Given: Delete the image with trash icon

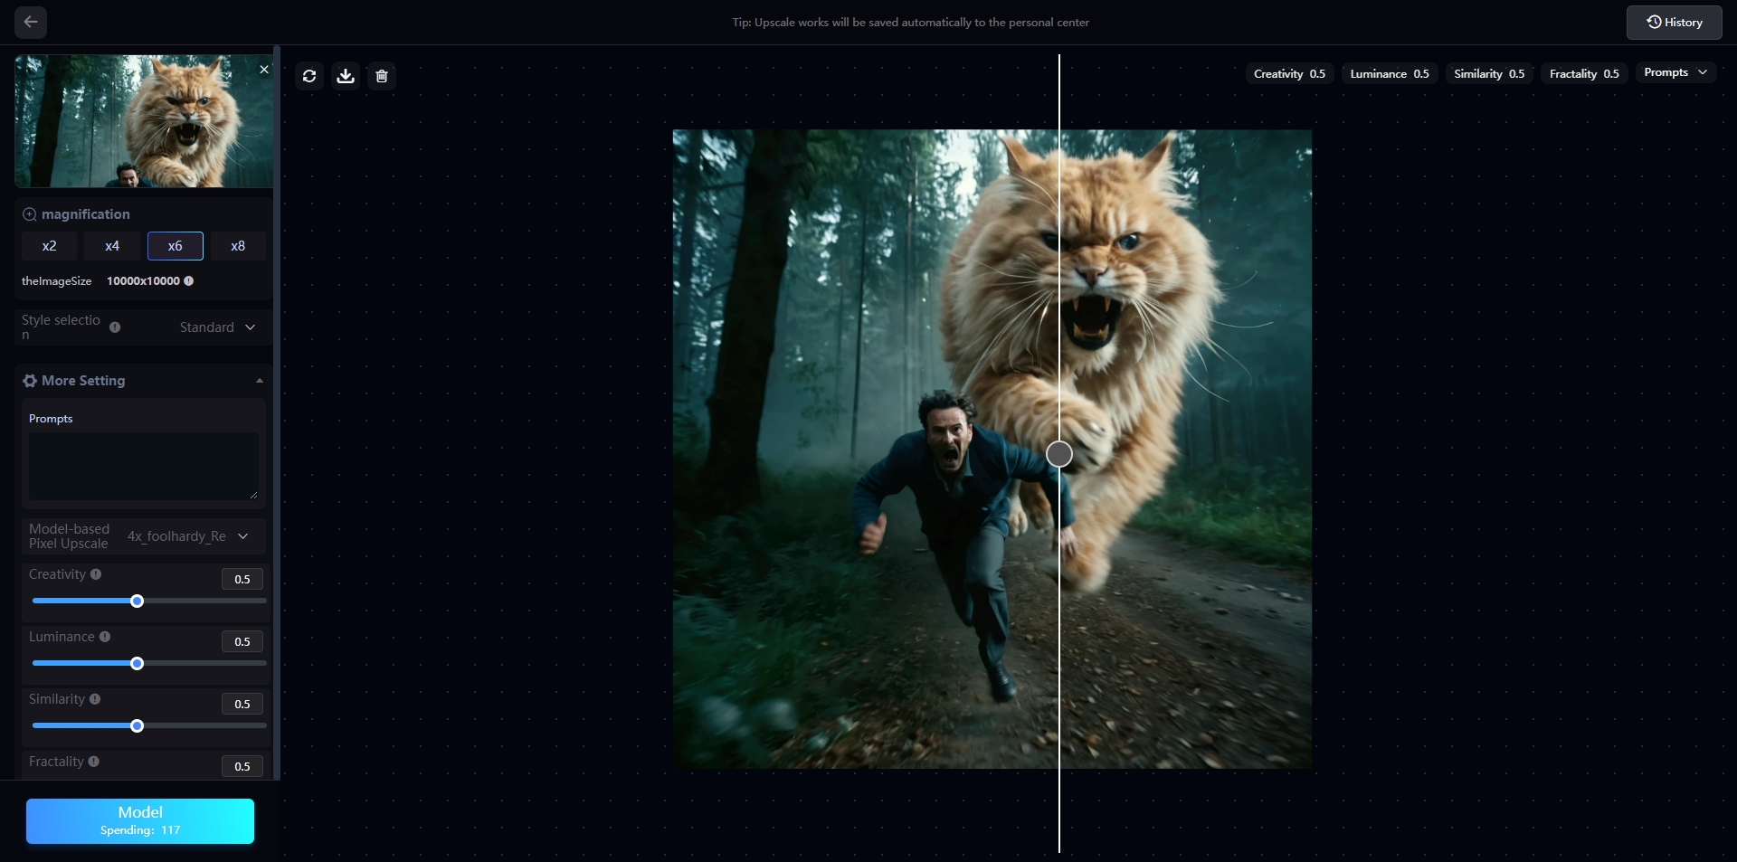Looking at the screenshot, I should point(382,76).
